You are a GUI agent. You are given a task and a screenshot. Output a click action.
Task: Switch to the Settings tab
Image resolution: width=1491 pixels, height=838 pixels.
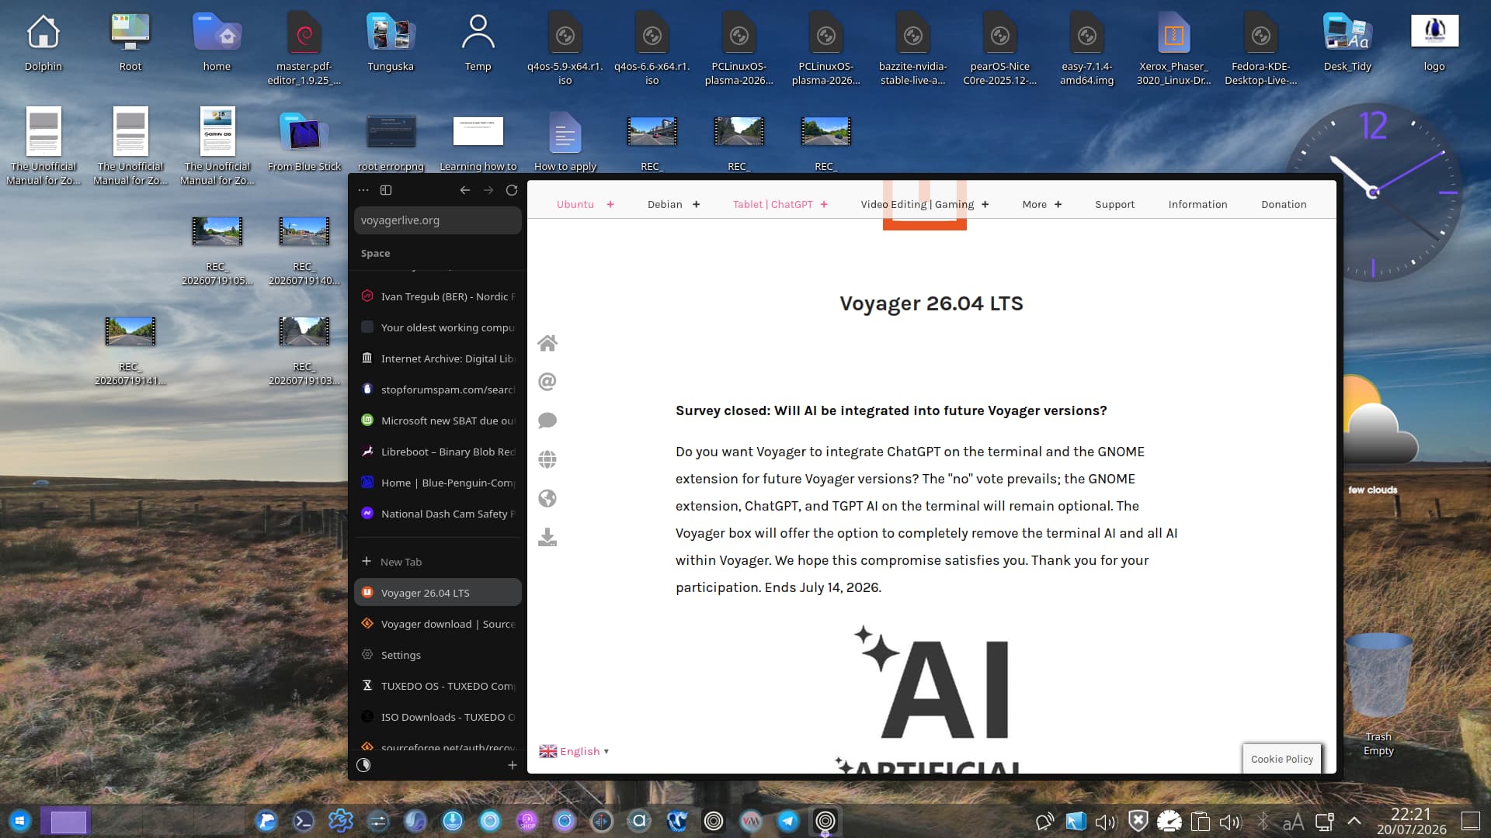point(438,655)
